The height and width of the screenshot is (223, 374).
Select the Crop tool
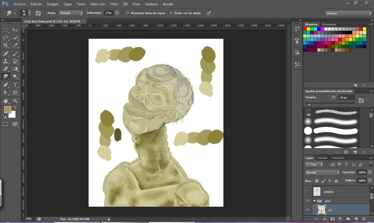(x=6, y=45)
